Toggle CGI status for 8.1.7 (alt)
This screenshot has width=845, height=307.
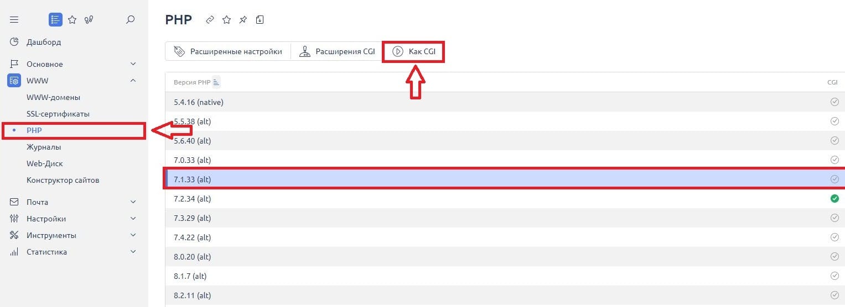pyautogui.click(x=834, y=276)
